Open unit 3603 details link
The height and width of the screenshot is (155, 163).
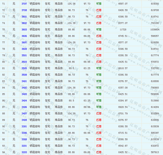(24, 30)
